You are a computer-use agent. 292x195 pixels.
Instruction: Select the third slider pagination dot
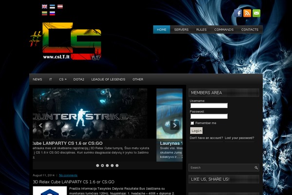pos(107,166)
